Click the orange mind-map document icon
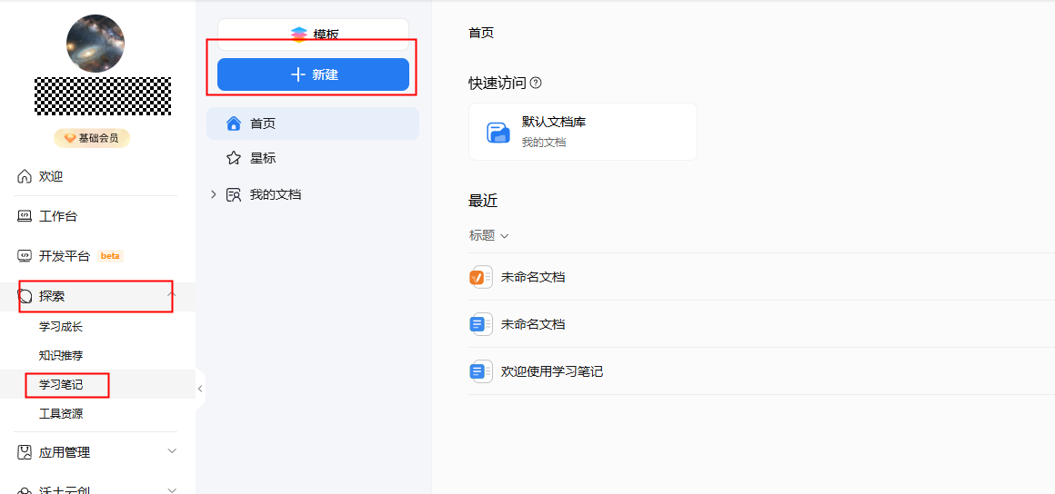 tap(479, 277)
